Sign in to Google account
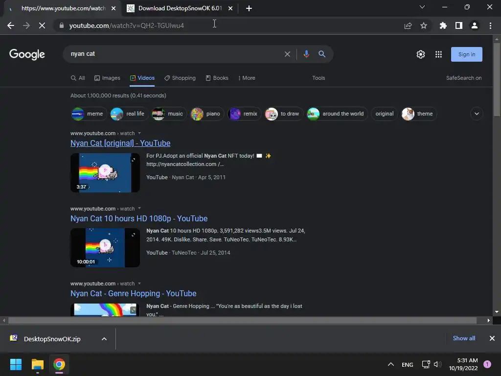The image size is (501, 376). (466, 54)
